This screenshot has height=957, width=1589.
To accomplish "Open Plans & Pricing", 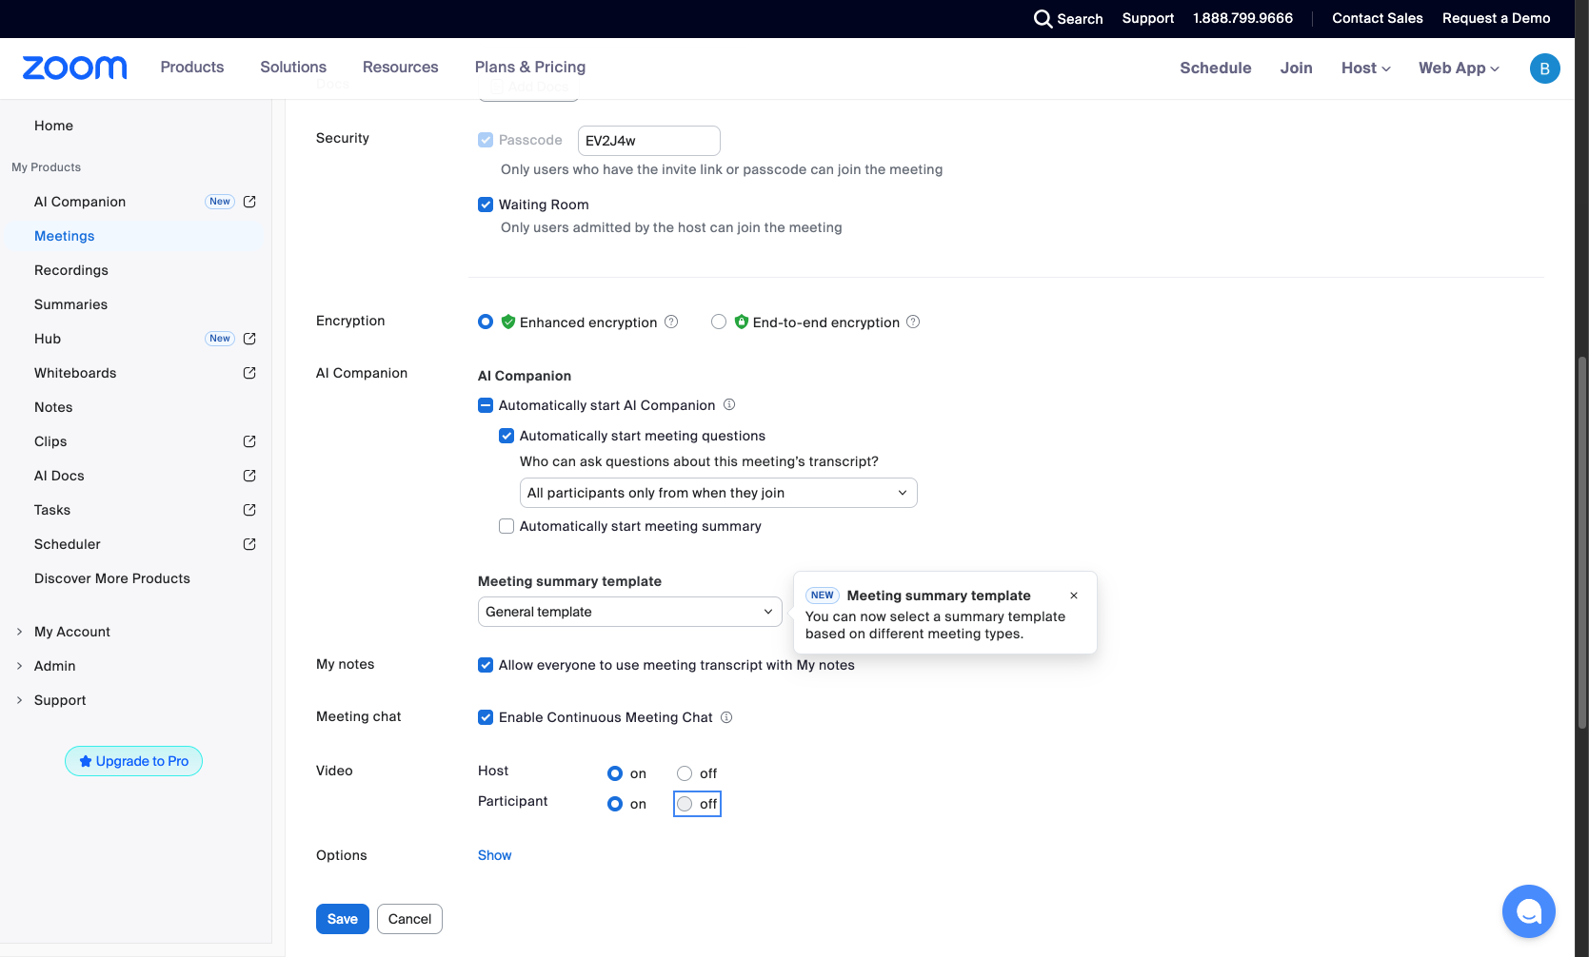I will tap(530, 67).
